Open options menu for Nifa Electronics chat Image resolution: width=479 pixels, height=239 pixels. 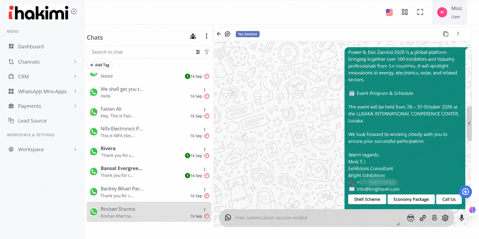205,130
